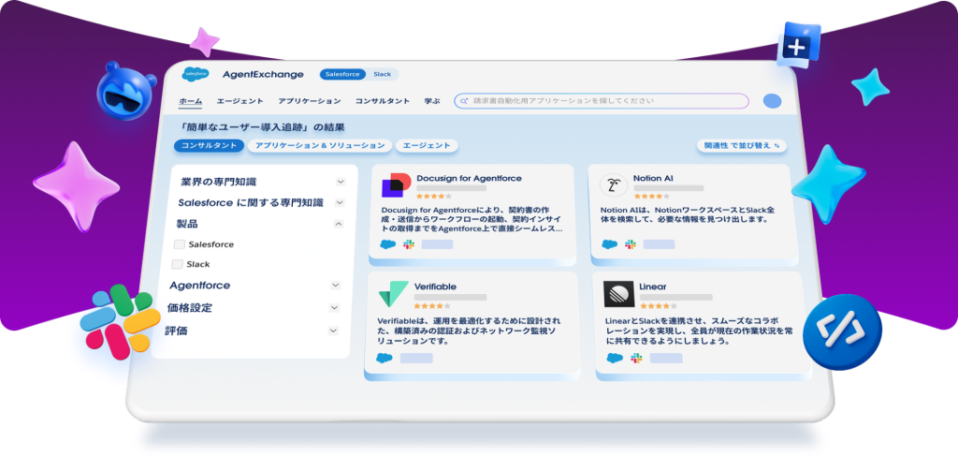The height and width of the screenshot is (471, 958).
Task: Focus the 請求書自動化用アプリケーション search field
Action: point(602,101)
